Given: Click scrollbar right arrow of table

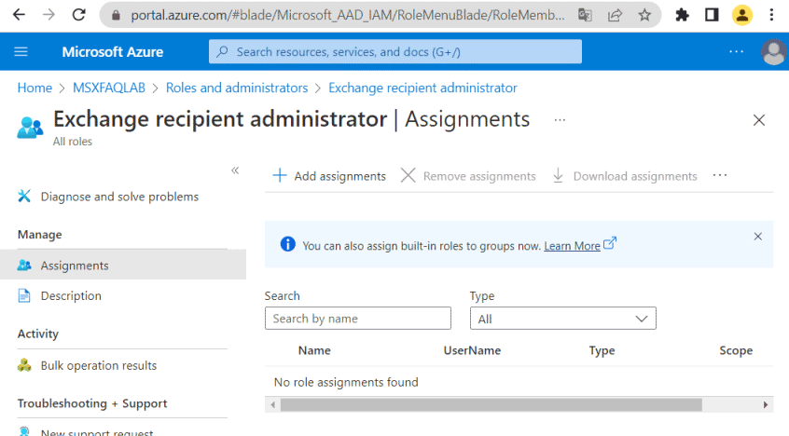Looking at the screenshot, I should click(766, 405).
